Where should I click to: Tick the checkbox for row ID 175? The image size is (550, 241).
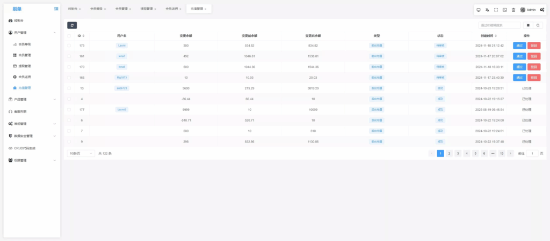pyautogui.click(x=69, y=46)
